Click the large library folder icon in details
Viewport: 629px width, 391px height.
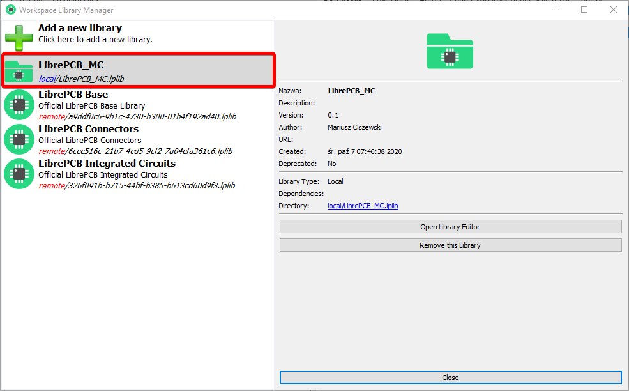coord(450,51)
